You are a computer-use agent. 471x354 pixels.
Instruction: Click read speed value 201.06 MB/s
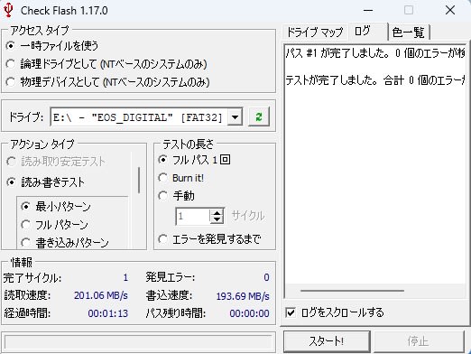[x=101, y=295]
